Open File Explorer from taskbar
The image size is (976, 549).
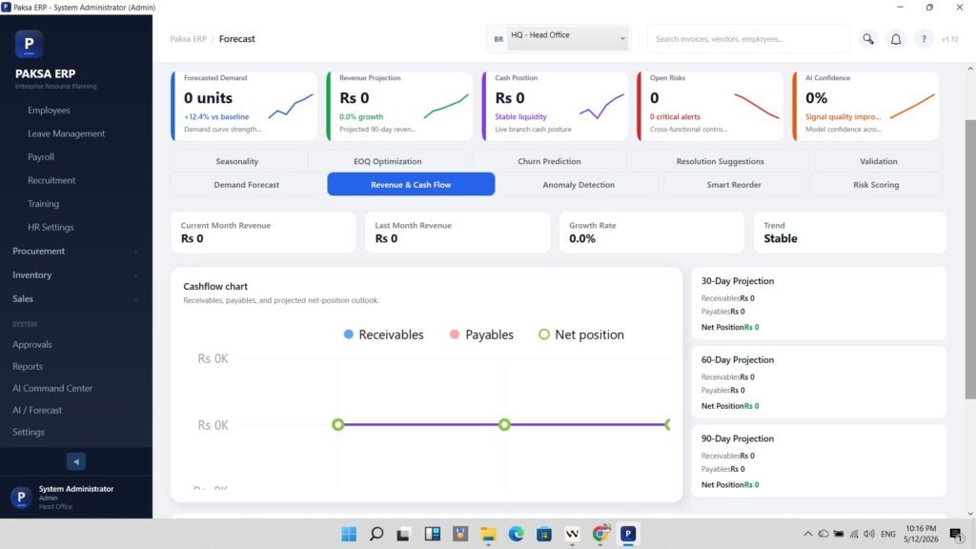pos(488,534)
